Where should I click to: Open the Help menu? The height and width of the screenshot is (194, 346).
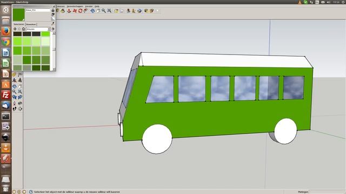click(x=97, y=6)
